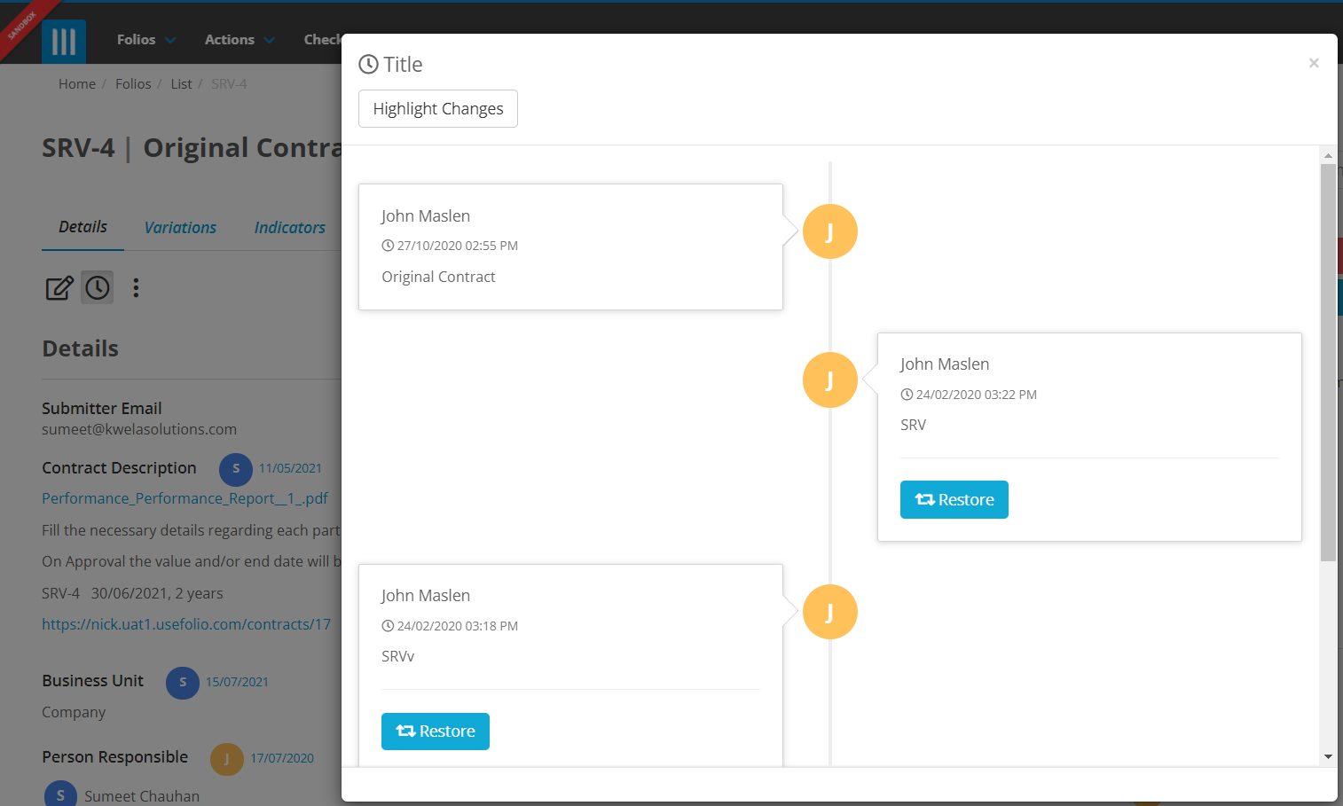Expand the Folios dropdown menu
Viewport: 1343px width, 806px height.
[x=146, y=40]
